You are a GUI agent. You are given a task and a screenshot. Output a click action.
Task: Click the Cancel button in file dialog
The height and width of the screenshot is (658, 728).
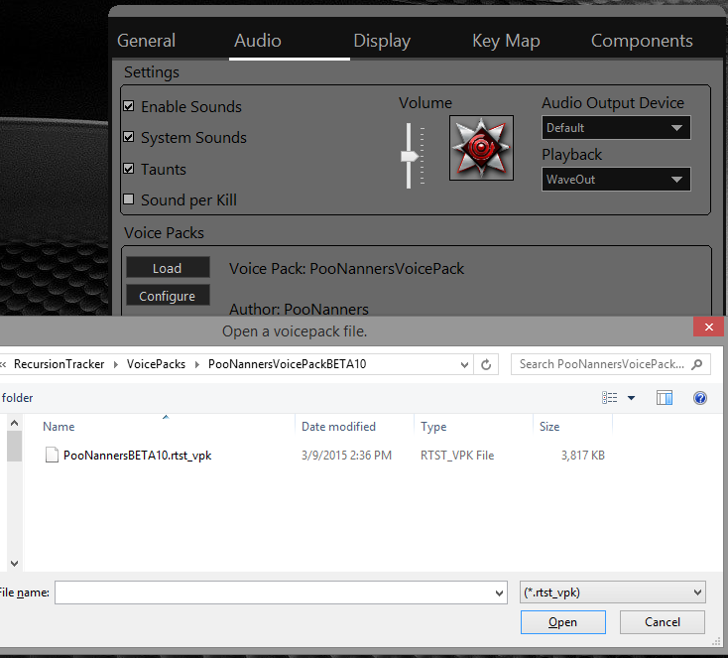click(662, 622)
